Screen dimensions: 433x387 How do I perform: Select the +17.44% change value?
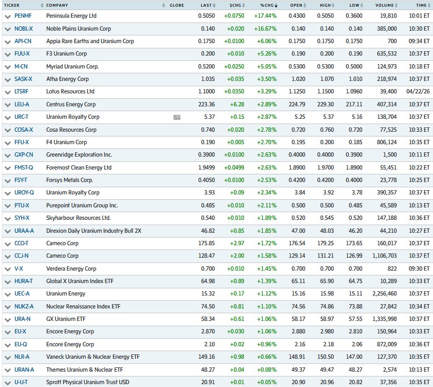click(x=265, y=16)
